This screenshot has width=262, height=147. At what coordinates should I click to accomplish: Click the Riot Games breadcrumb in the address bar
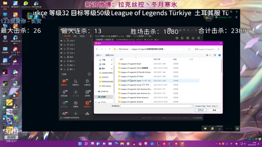tap(124, 49)
